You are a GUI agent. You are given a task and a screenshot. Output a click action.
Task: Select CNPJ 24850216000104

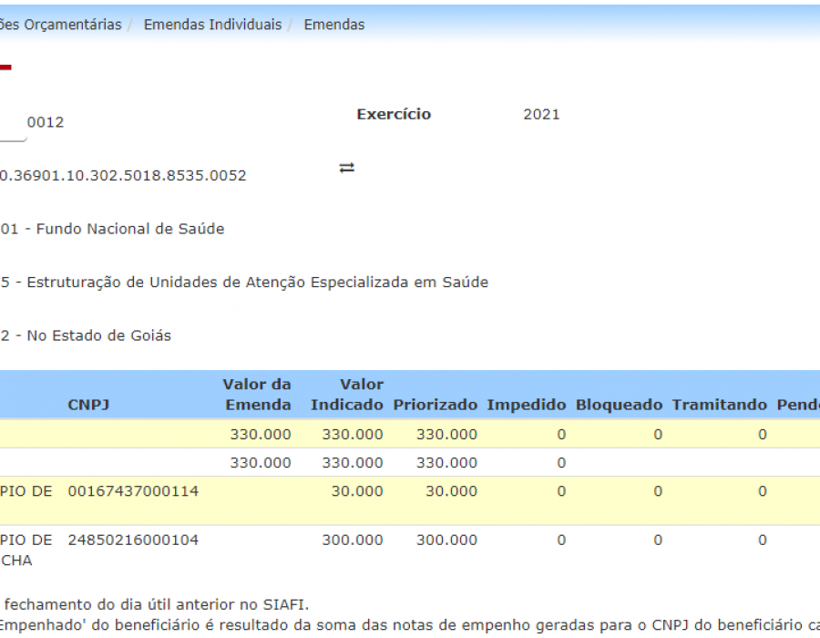click(x=133, y=540)
